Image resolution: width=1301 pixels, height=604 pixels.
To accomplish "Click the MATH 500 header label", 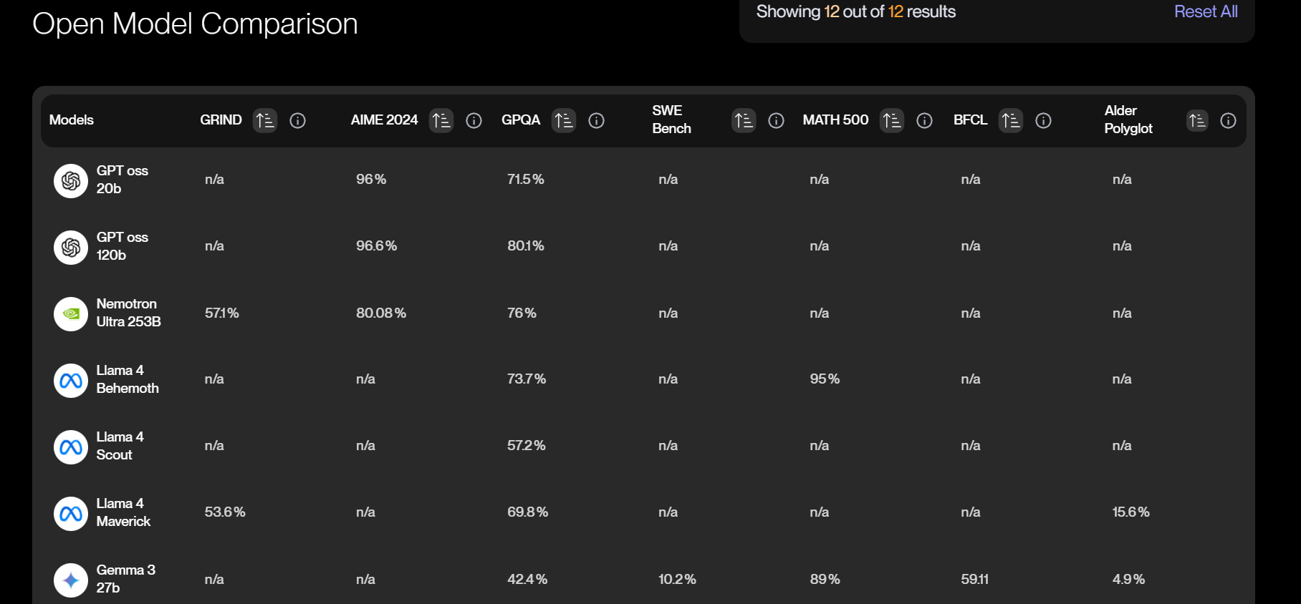I will (x=835, y=120).
